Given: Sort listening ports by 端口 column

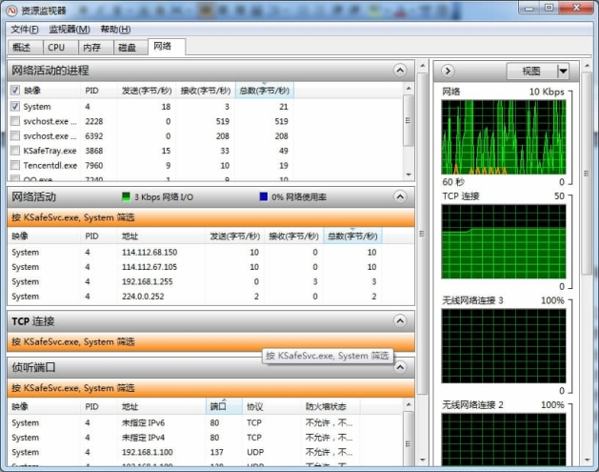Looking at the screenshot, I should tap(224, 406).
